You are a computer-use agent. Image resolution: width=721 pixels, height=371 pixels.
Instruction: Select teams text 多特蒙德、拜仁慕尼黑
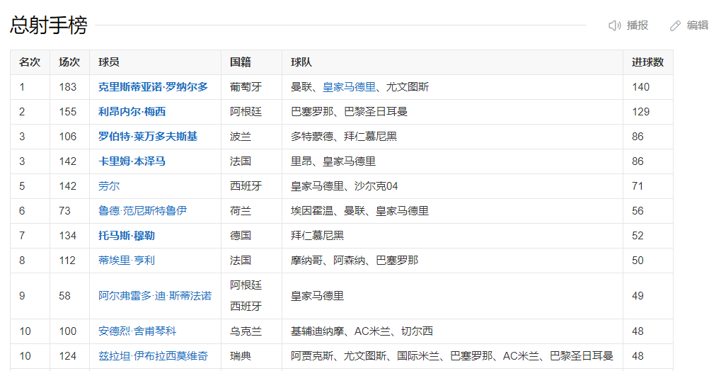click(344, 137)
